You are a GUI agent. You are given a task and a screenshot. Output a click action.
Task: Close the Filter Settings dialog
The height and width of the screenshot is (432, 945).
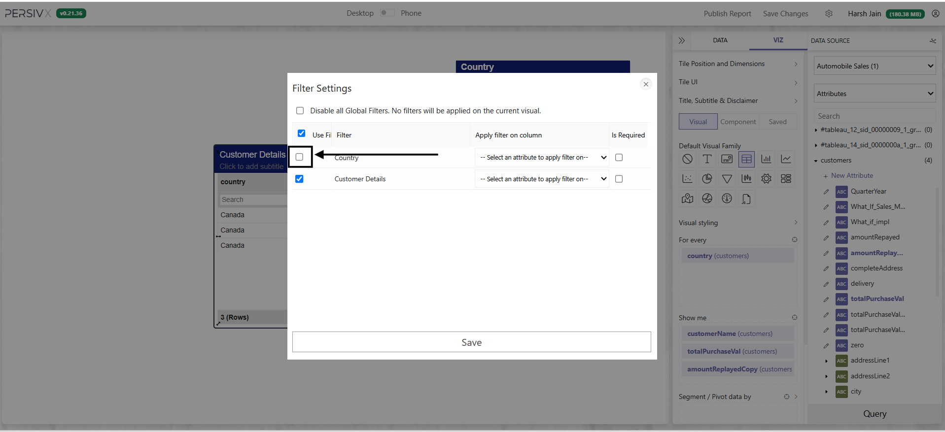click(646, 84)
